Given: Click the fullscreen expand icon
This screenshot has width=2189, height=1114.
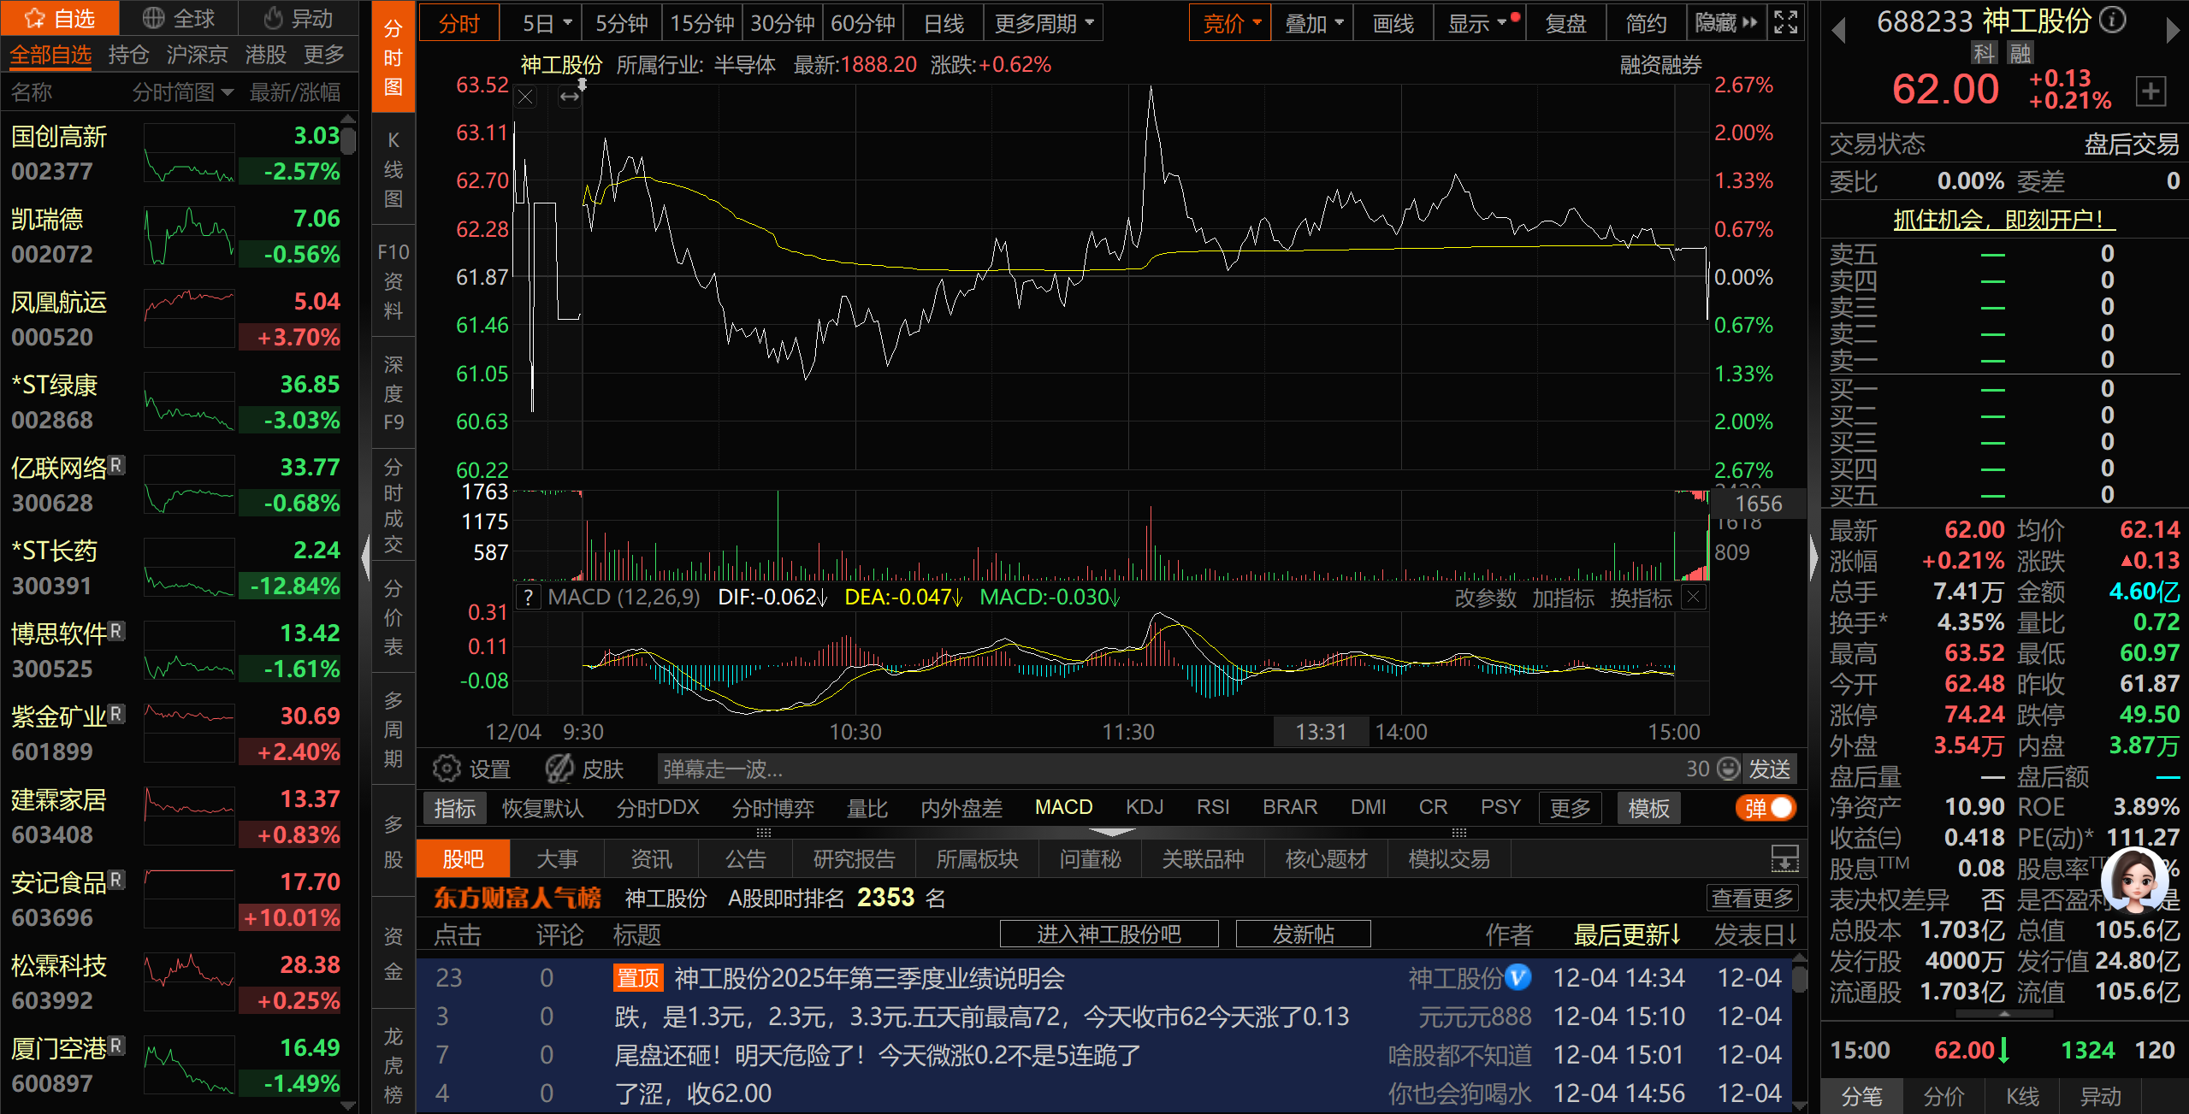Looking at the screenshot, I should [x=1786, y=22].
